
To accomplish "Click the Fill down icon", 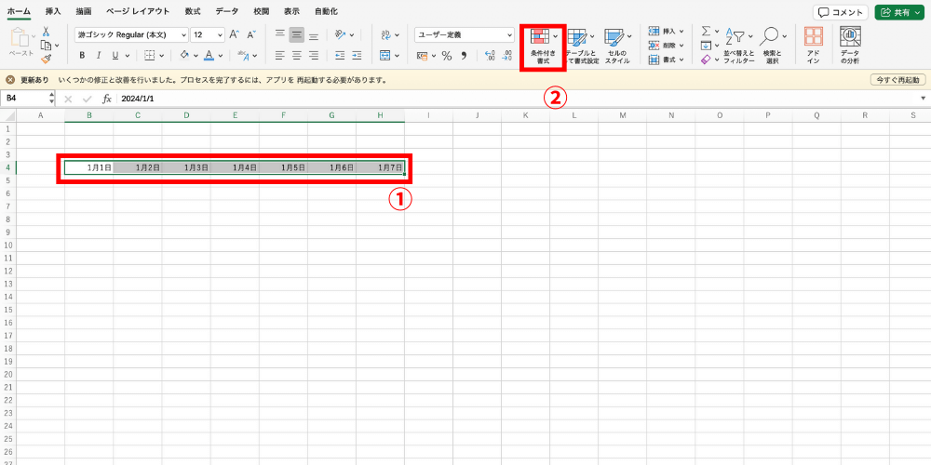I will point(706,46).
